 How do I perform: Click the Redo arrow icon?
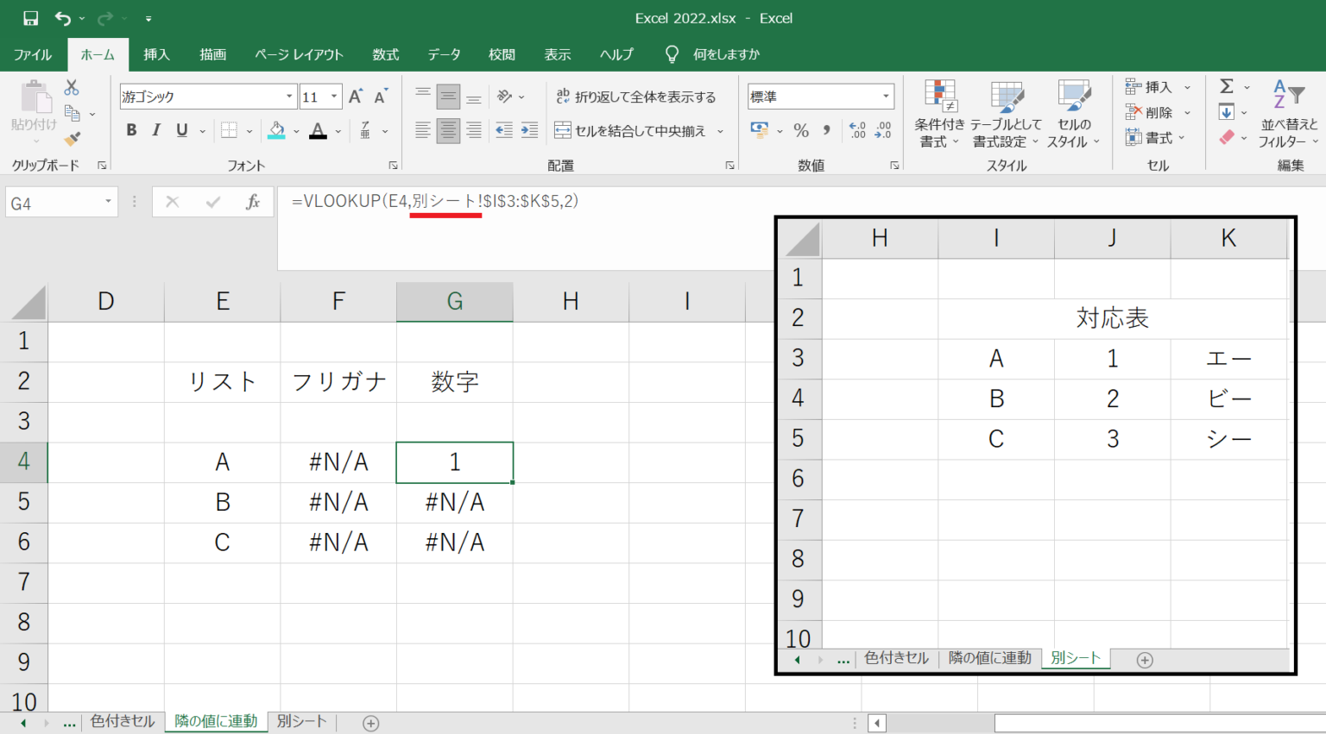tap(105, 18)
